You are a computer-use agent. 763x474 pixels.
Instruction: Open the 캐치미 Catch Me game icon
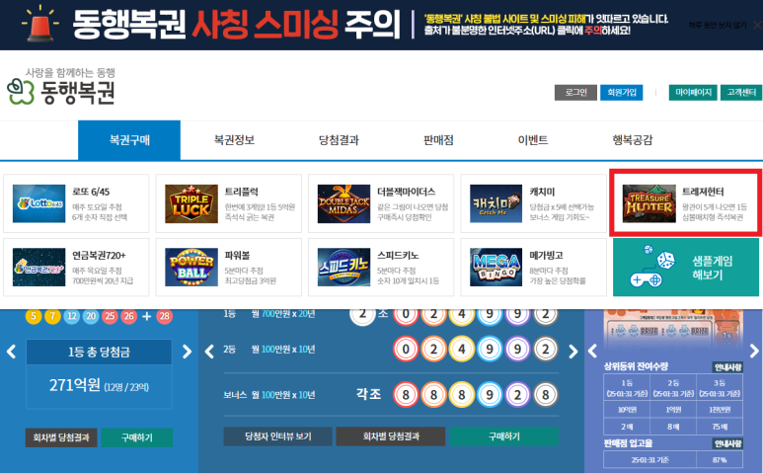(x=496, y=203)
